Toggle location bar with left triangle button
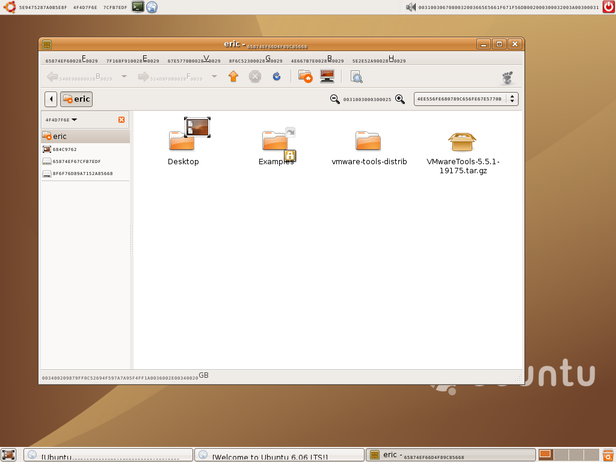Image resolution: width=616 pixels, height=462 pixels. 51,99
